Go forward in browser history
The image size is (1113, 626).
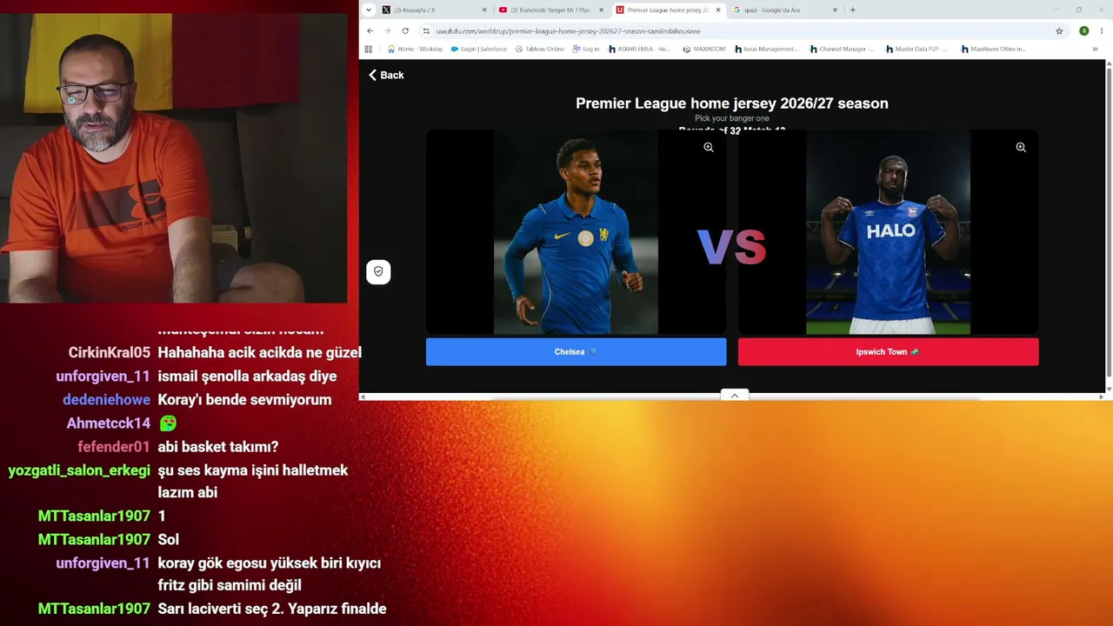pos(388,30)
